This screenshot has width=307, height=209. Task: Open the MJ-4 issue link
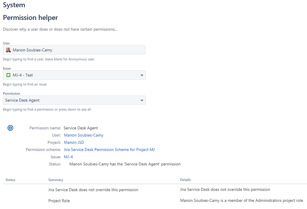(x=68, y=157)
